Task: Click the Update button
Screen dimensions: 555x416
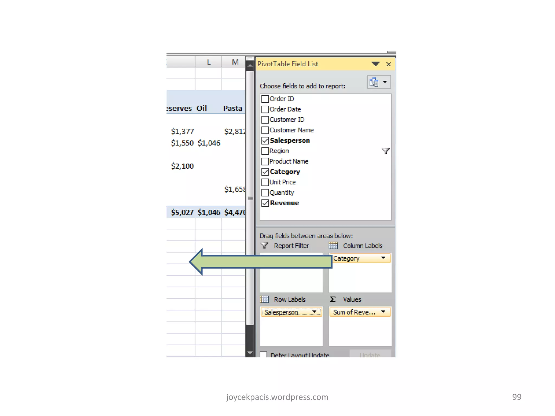Action: coord(370,354)
